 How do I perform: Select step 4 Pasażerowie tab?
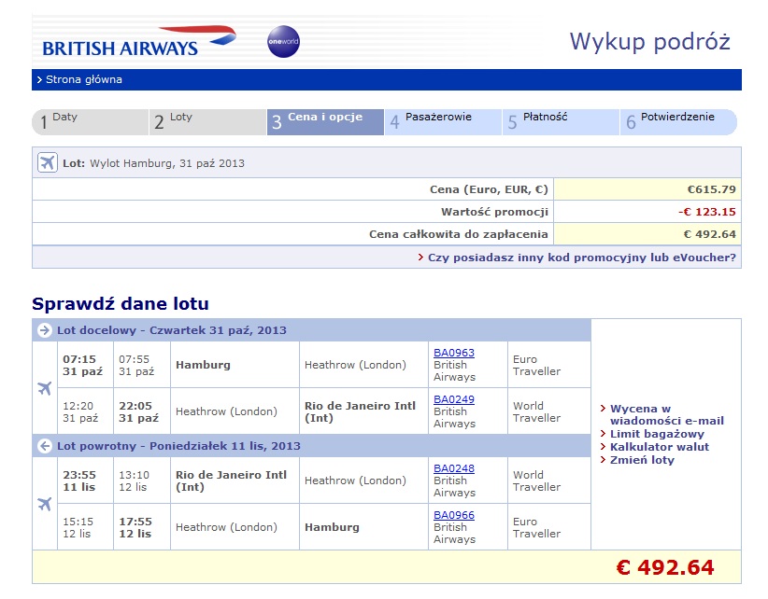tap(443, 121)
